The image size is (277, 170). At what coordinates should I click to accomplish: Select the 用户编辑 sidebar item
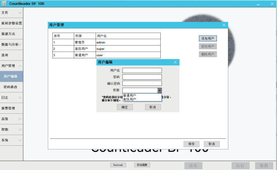(x=10, y=76)
